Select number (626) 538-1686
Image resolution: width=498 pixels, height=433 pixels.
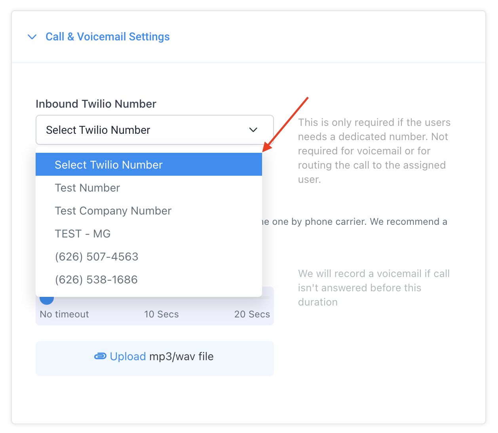149,279
